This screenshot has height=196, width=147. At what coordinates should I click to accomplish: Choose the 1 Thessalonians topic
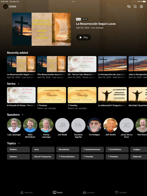point(68,157)
